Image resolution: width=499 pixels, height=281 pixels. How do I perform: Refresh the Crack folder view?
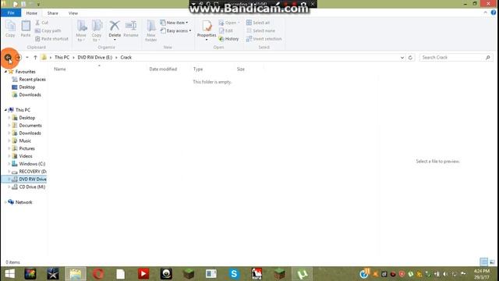410,57
